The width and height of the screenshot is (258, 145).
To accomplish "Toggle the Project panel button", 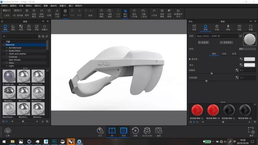I will [124, 132].
